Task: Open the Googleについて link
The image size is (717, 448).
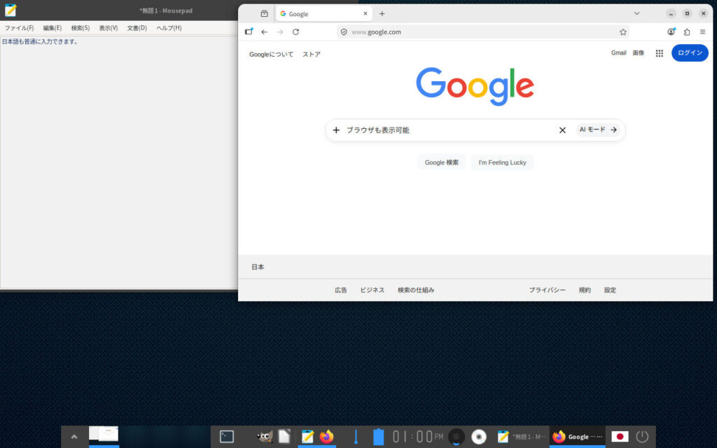Action: 271,55
